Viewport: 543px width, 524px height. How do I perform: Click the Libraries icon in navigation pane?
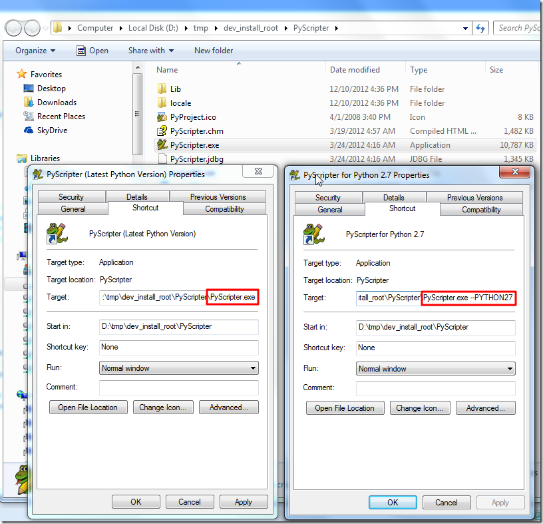pos(22,158)
